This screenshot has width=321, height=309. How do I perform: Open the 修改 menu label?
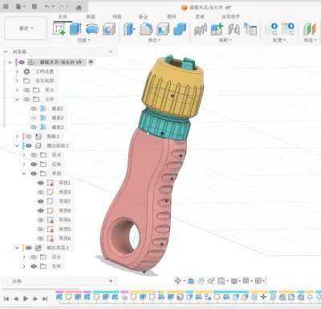154,40
